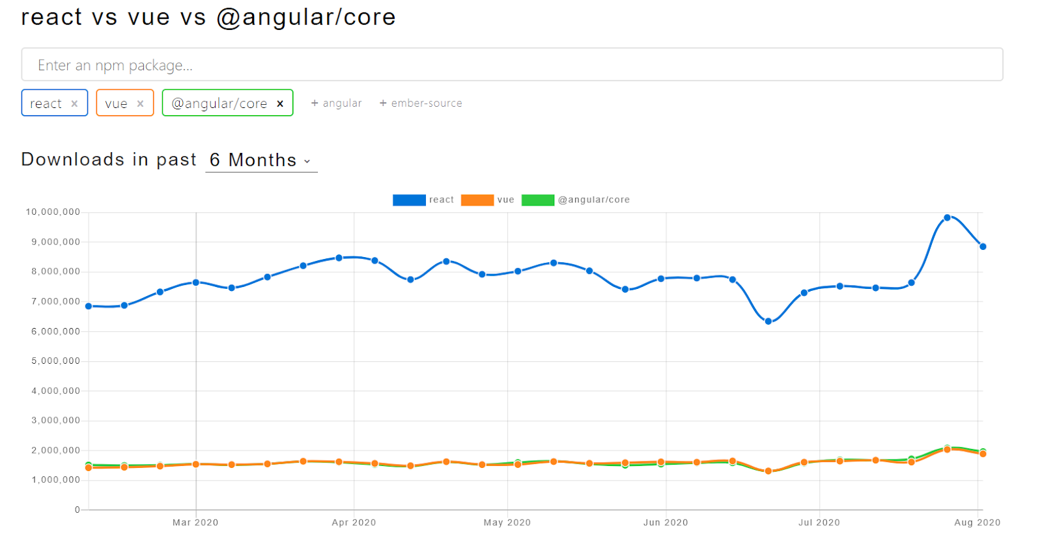This screenshot has height=546, width=1042.
Task: Click the '10,000,000' y-axis label
Action: [x=53, y=212]
